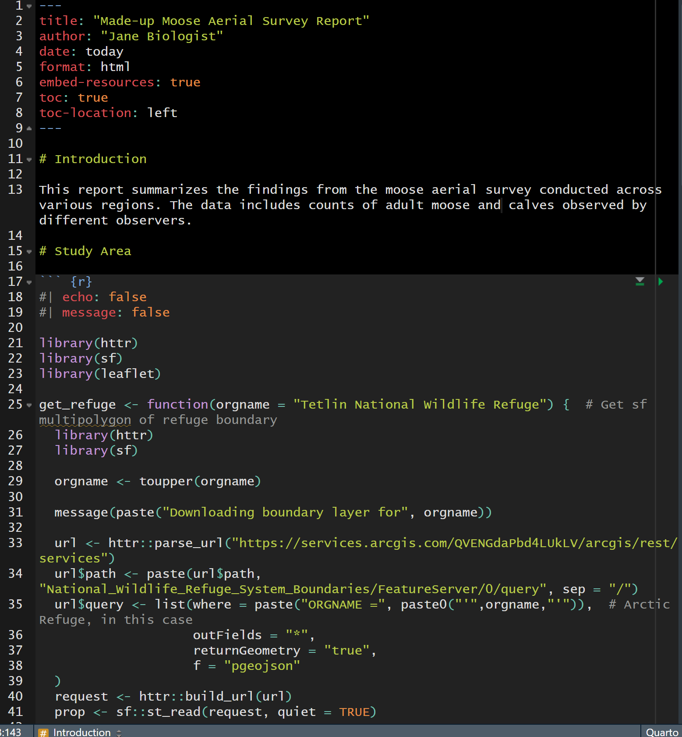The height and width of the screenshot is (737, 682).
Task: Run the current R code chunk
Action: coord(661,281)
